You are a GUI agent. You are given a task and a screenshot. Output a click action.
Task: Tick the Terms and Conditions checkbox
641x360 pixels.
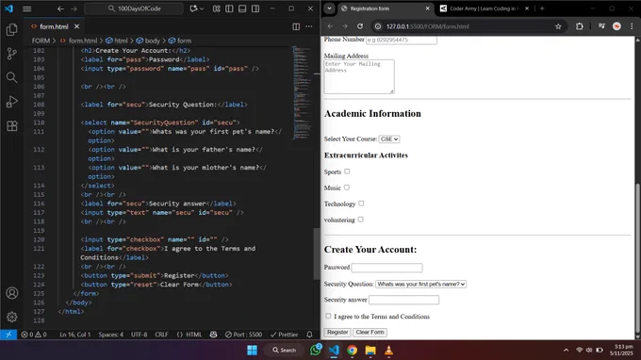[x=328, y=316]
